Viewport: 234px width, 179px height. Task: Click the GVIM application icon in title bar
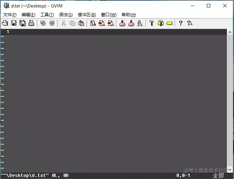(x=6, y=6)
